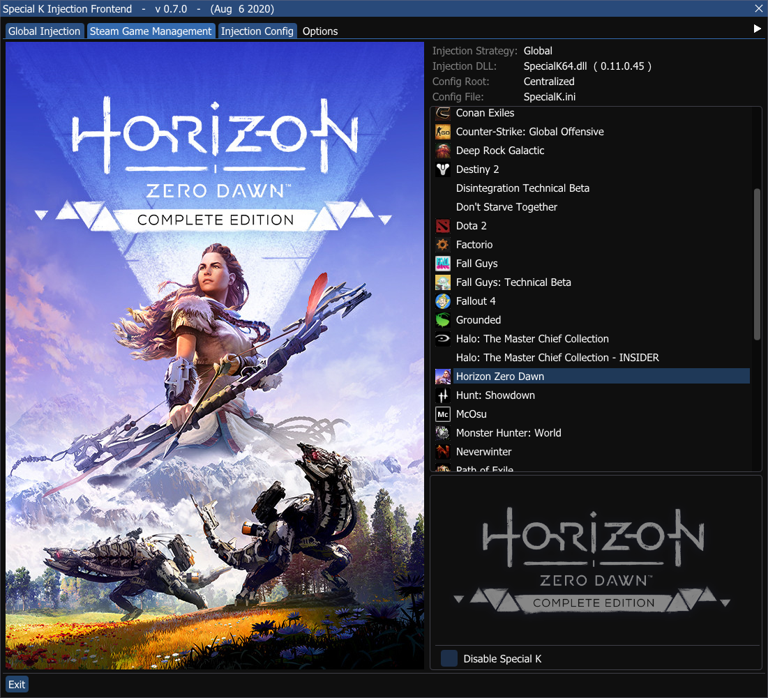Click the Counter-Strike: Global Offensive game icon
This screenshot has height=698, width=768.
pos(443,132)
